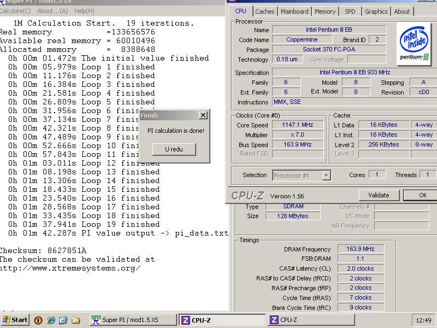The image size is (437, 328).
Task: Click OK in the CPU-Z window
Action: coord(422,195)
